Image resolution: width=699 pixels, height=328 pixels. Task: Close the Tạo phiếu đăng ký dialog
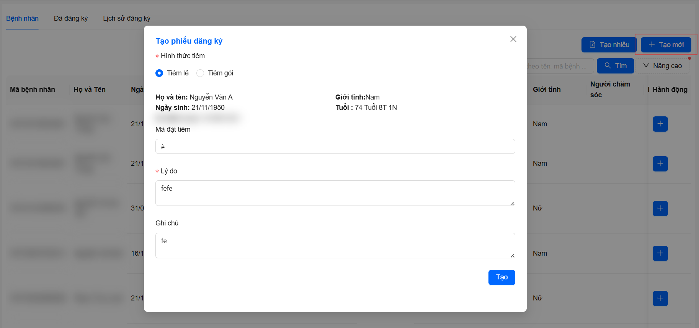[x=513, y=39]
